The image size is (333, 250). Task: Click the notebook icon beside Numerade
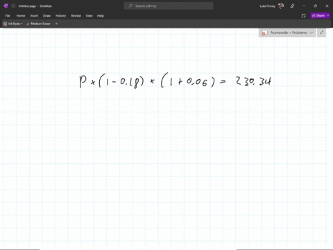click(x=264, y=33)
